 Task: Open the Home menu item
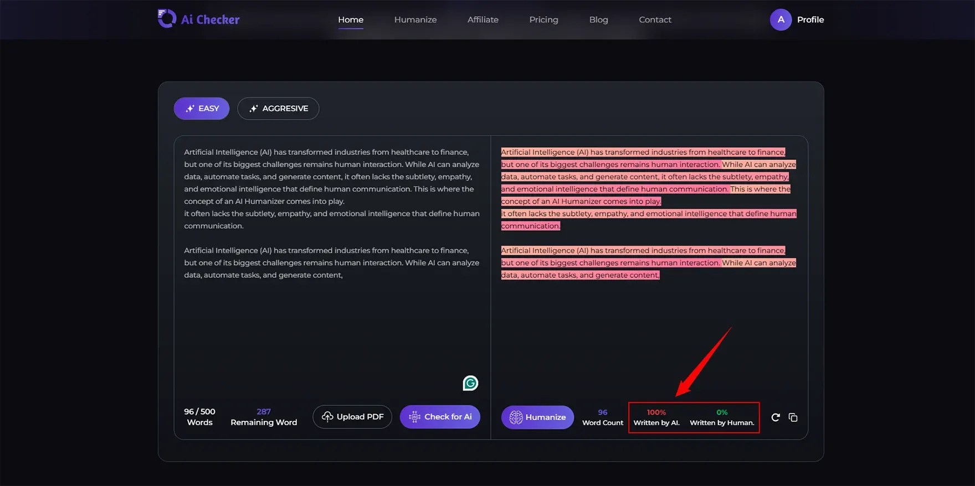point(351,19)
